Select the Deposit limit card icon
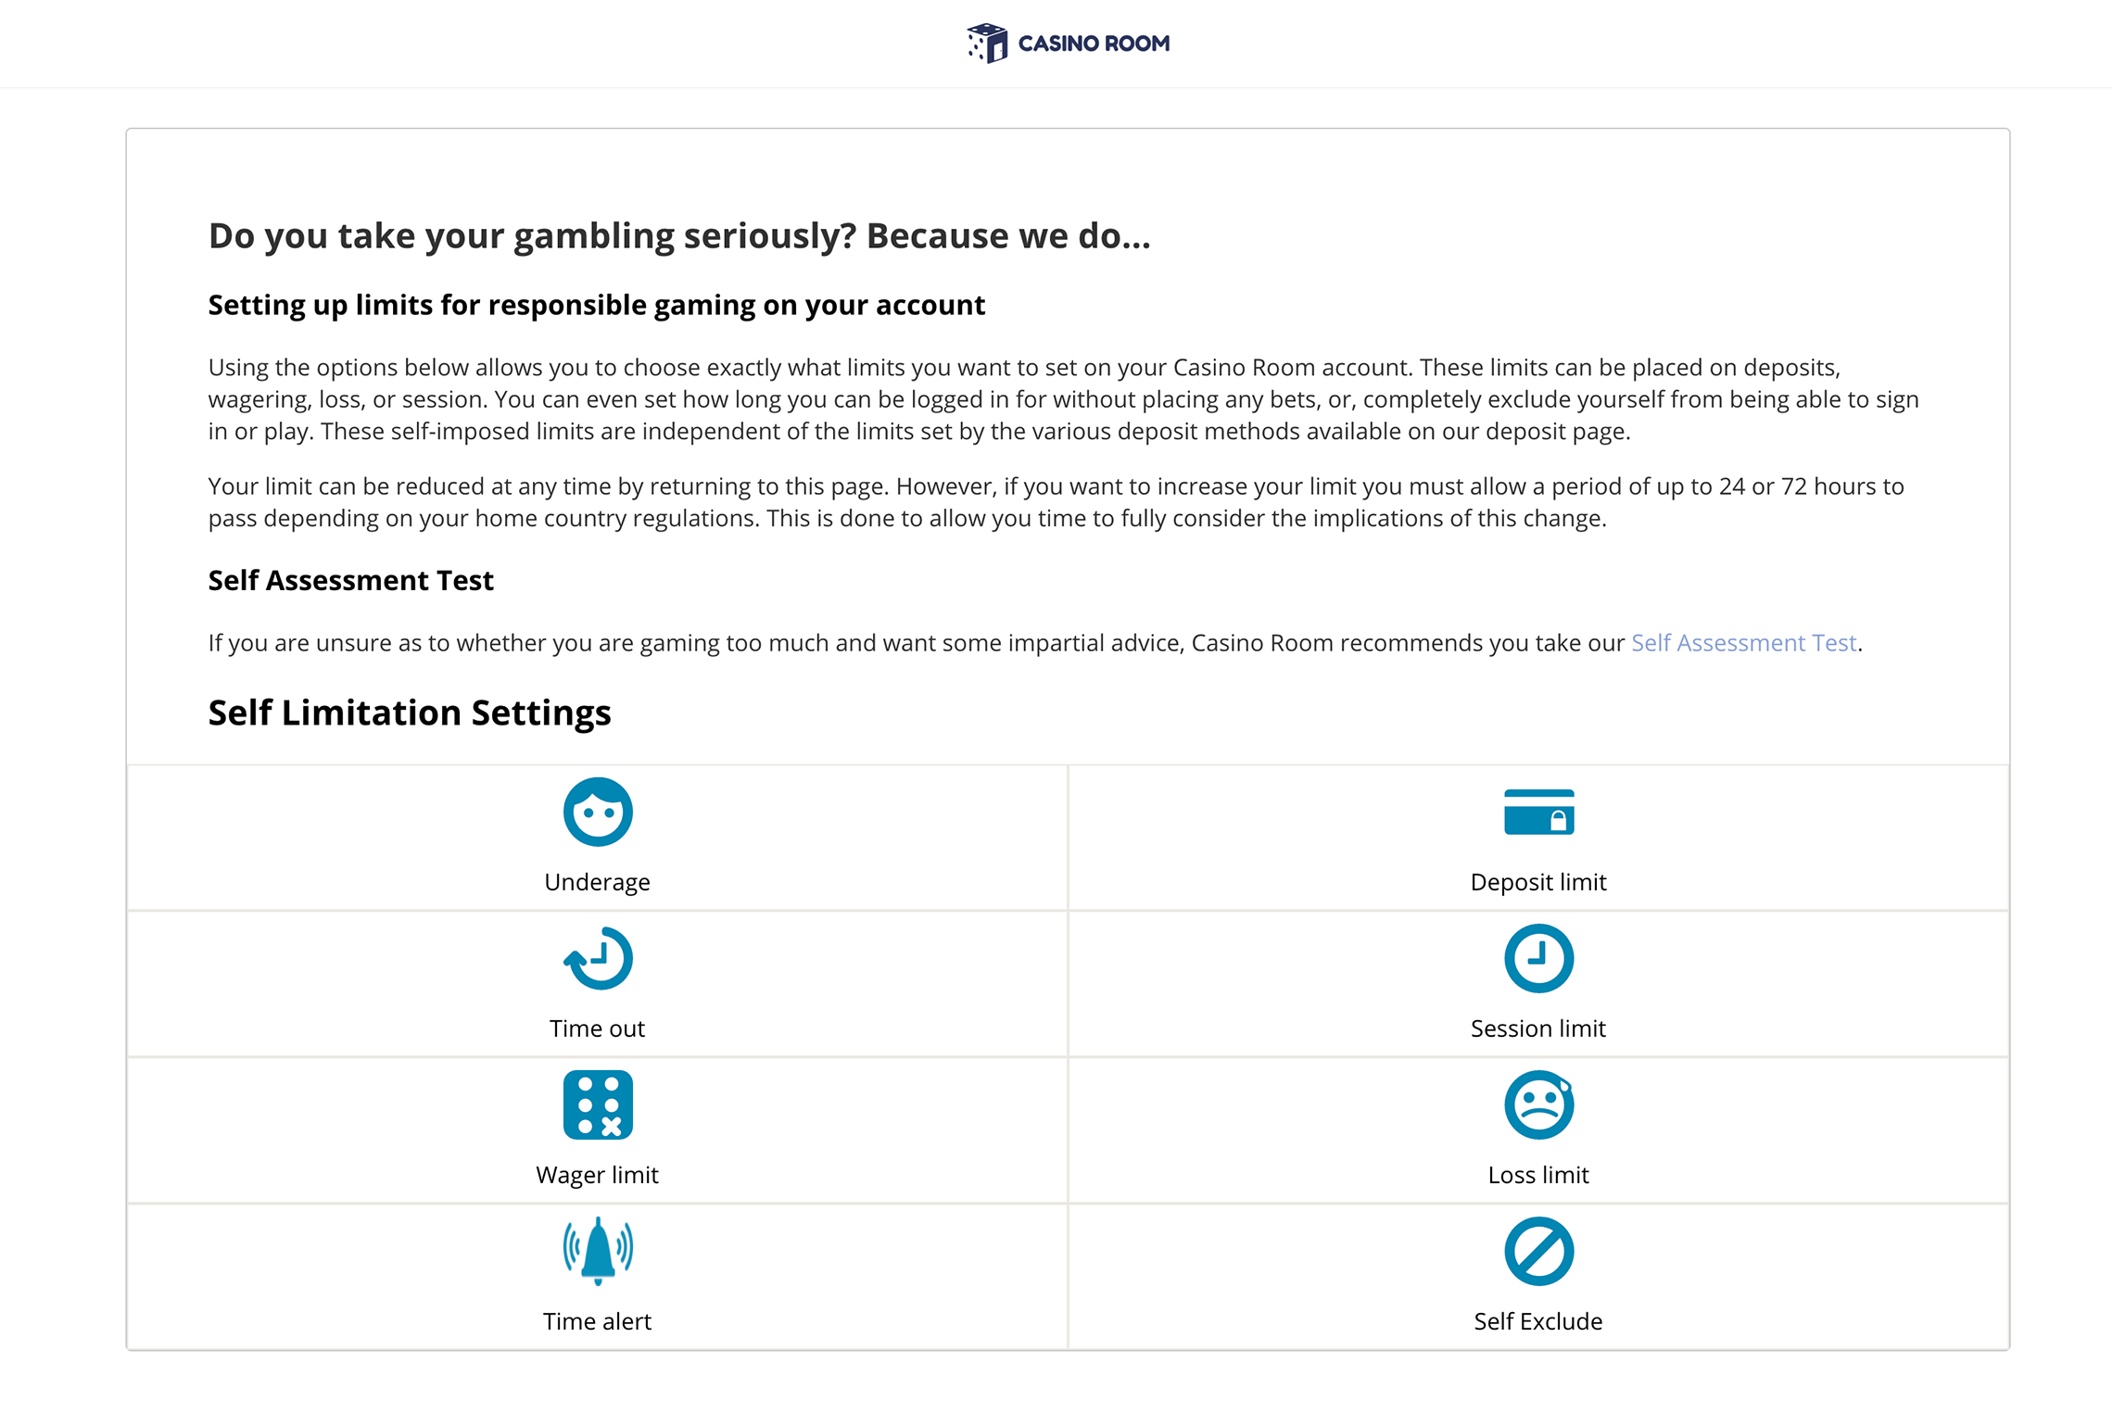2113x1413 pixels. pyautogui.click(x=1538, y=812)
